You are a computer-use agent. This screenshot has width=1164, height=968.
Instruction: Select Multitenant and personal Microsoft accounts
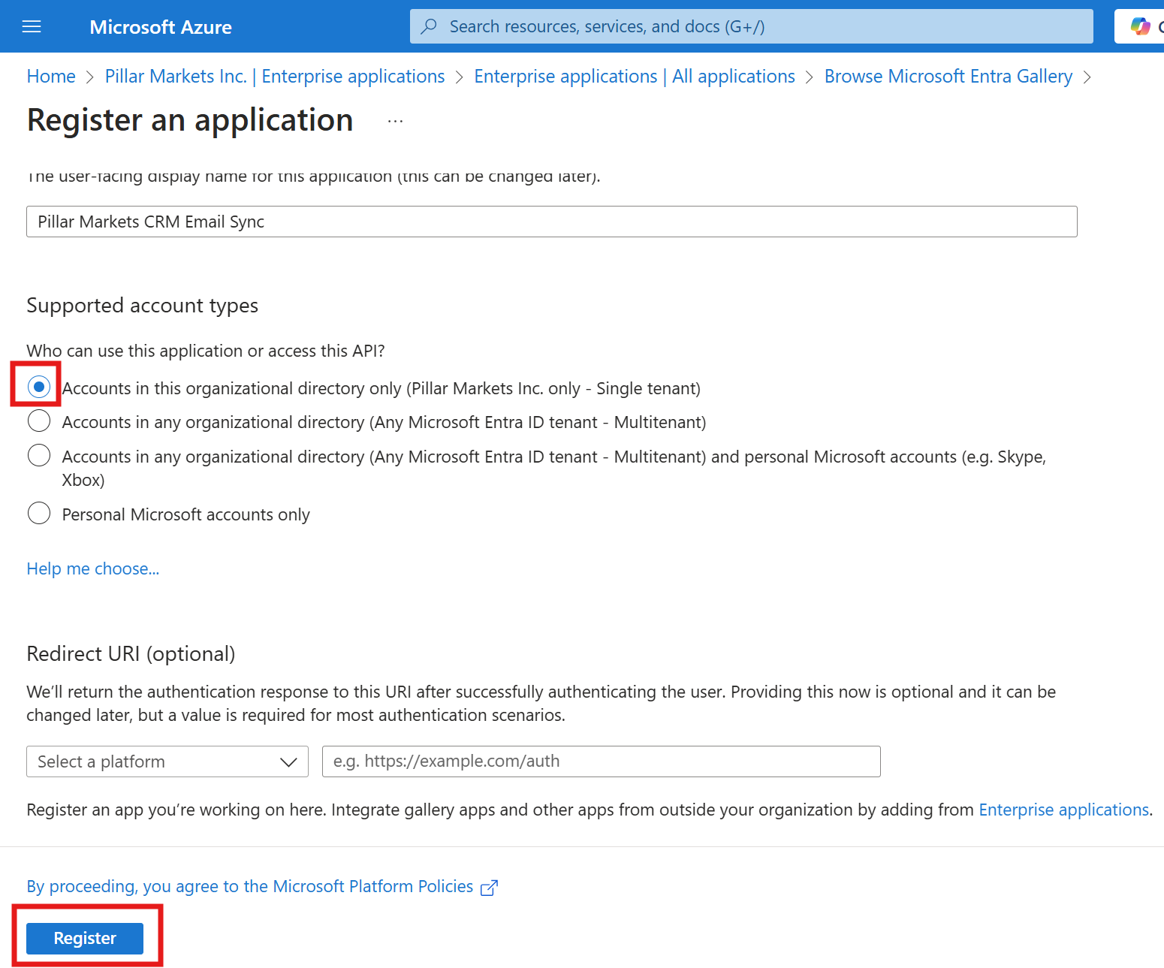point(38,455)
